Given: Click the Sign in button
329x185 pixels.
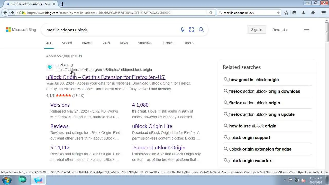Looking at the screenshot, I should 257,30.
